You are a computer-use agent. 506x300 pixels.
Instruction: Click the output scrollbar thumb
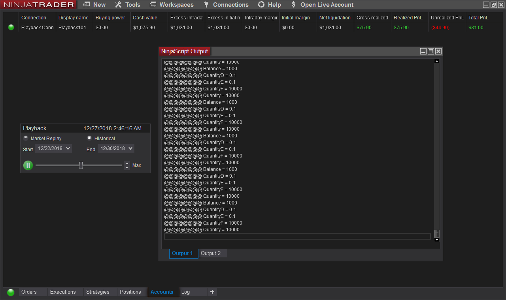point(437,233)
